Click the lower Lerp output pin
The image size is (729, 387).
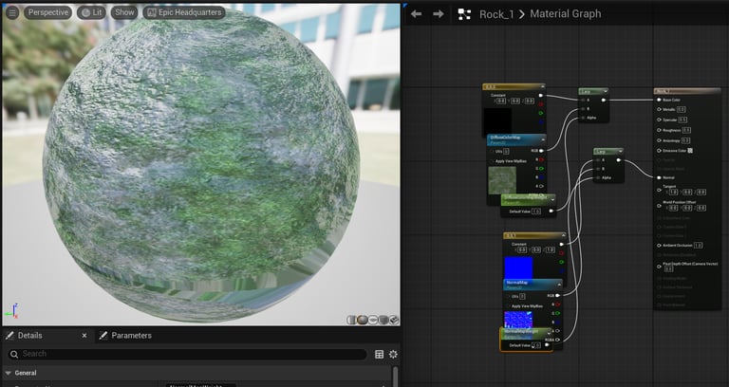[618, 160]
